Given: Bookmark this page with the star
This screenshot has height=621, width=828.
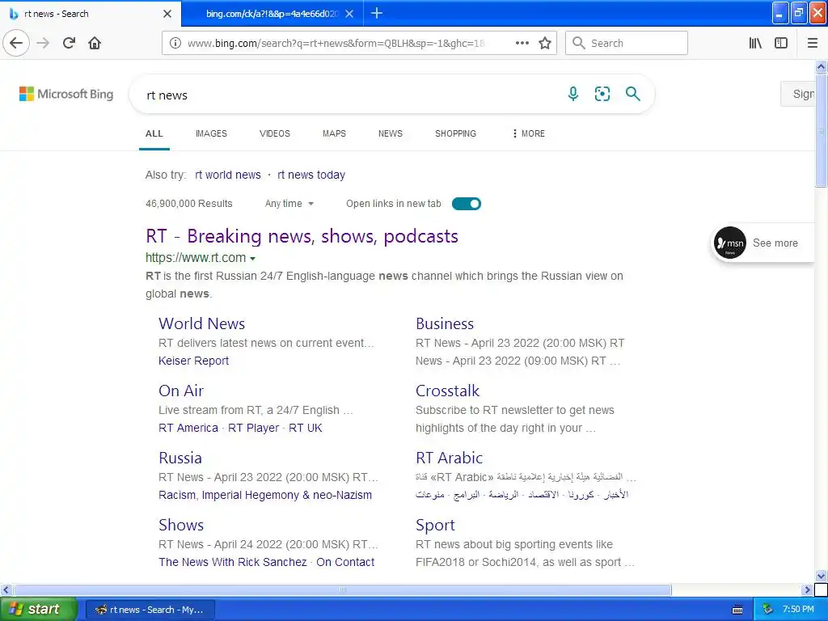Looking at the screenshot, I should click(545, 44).
